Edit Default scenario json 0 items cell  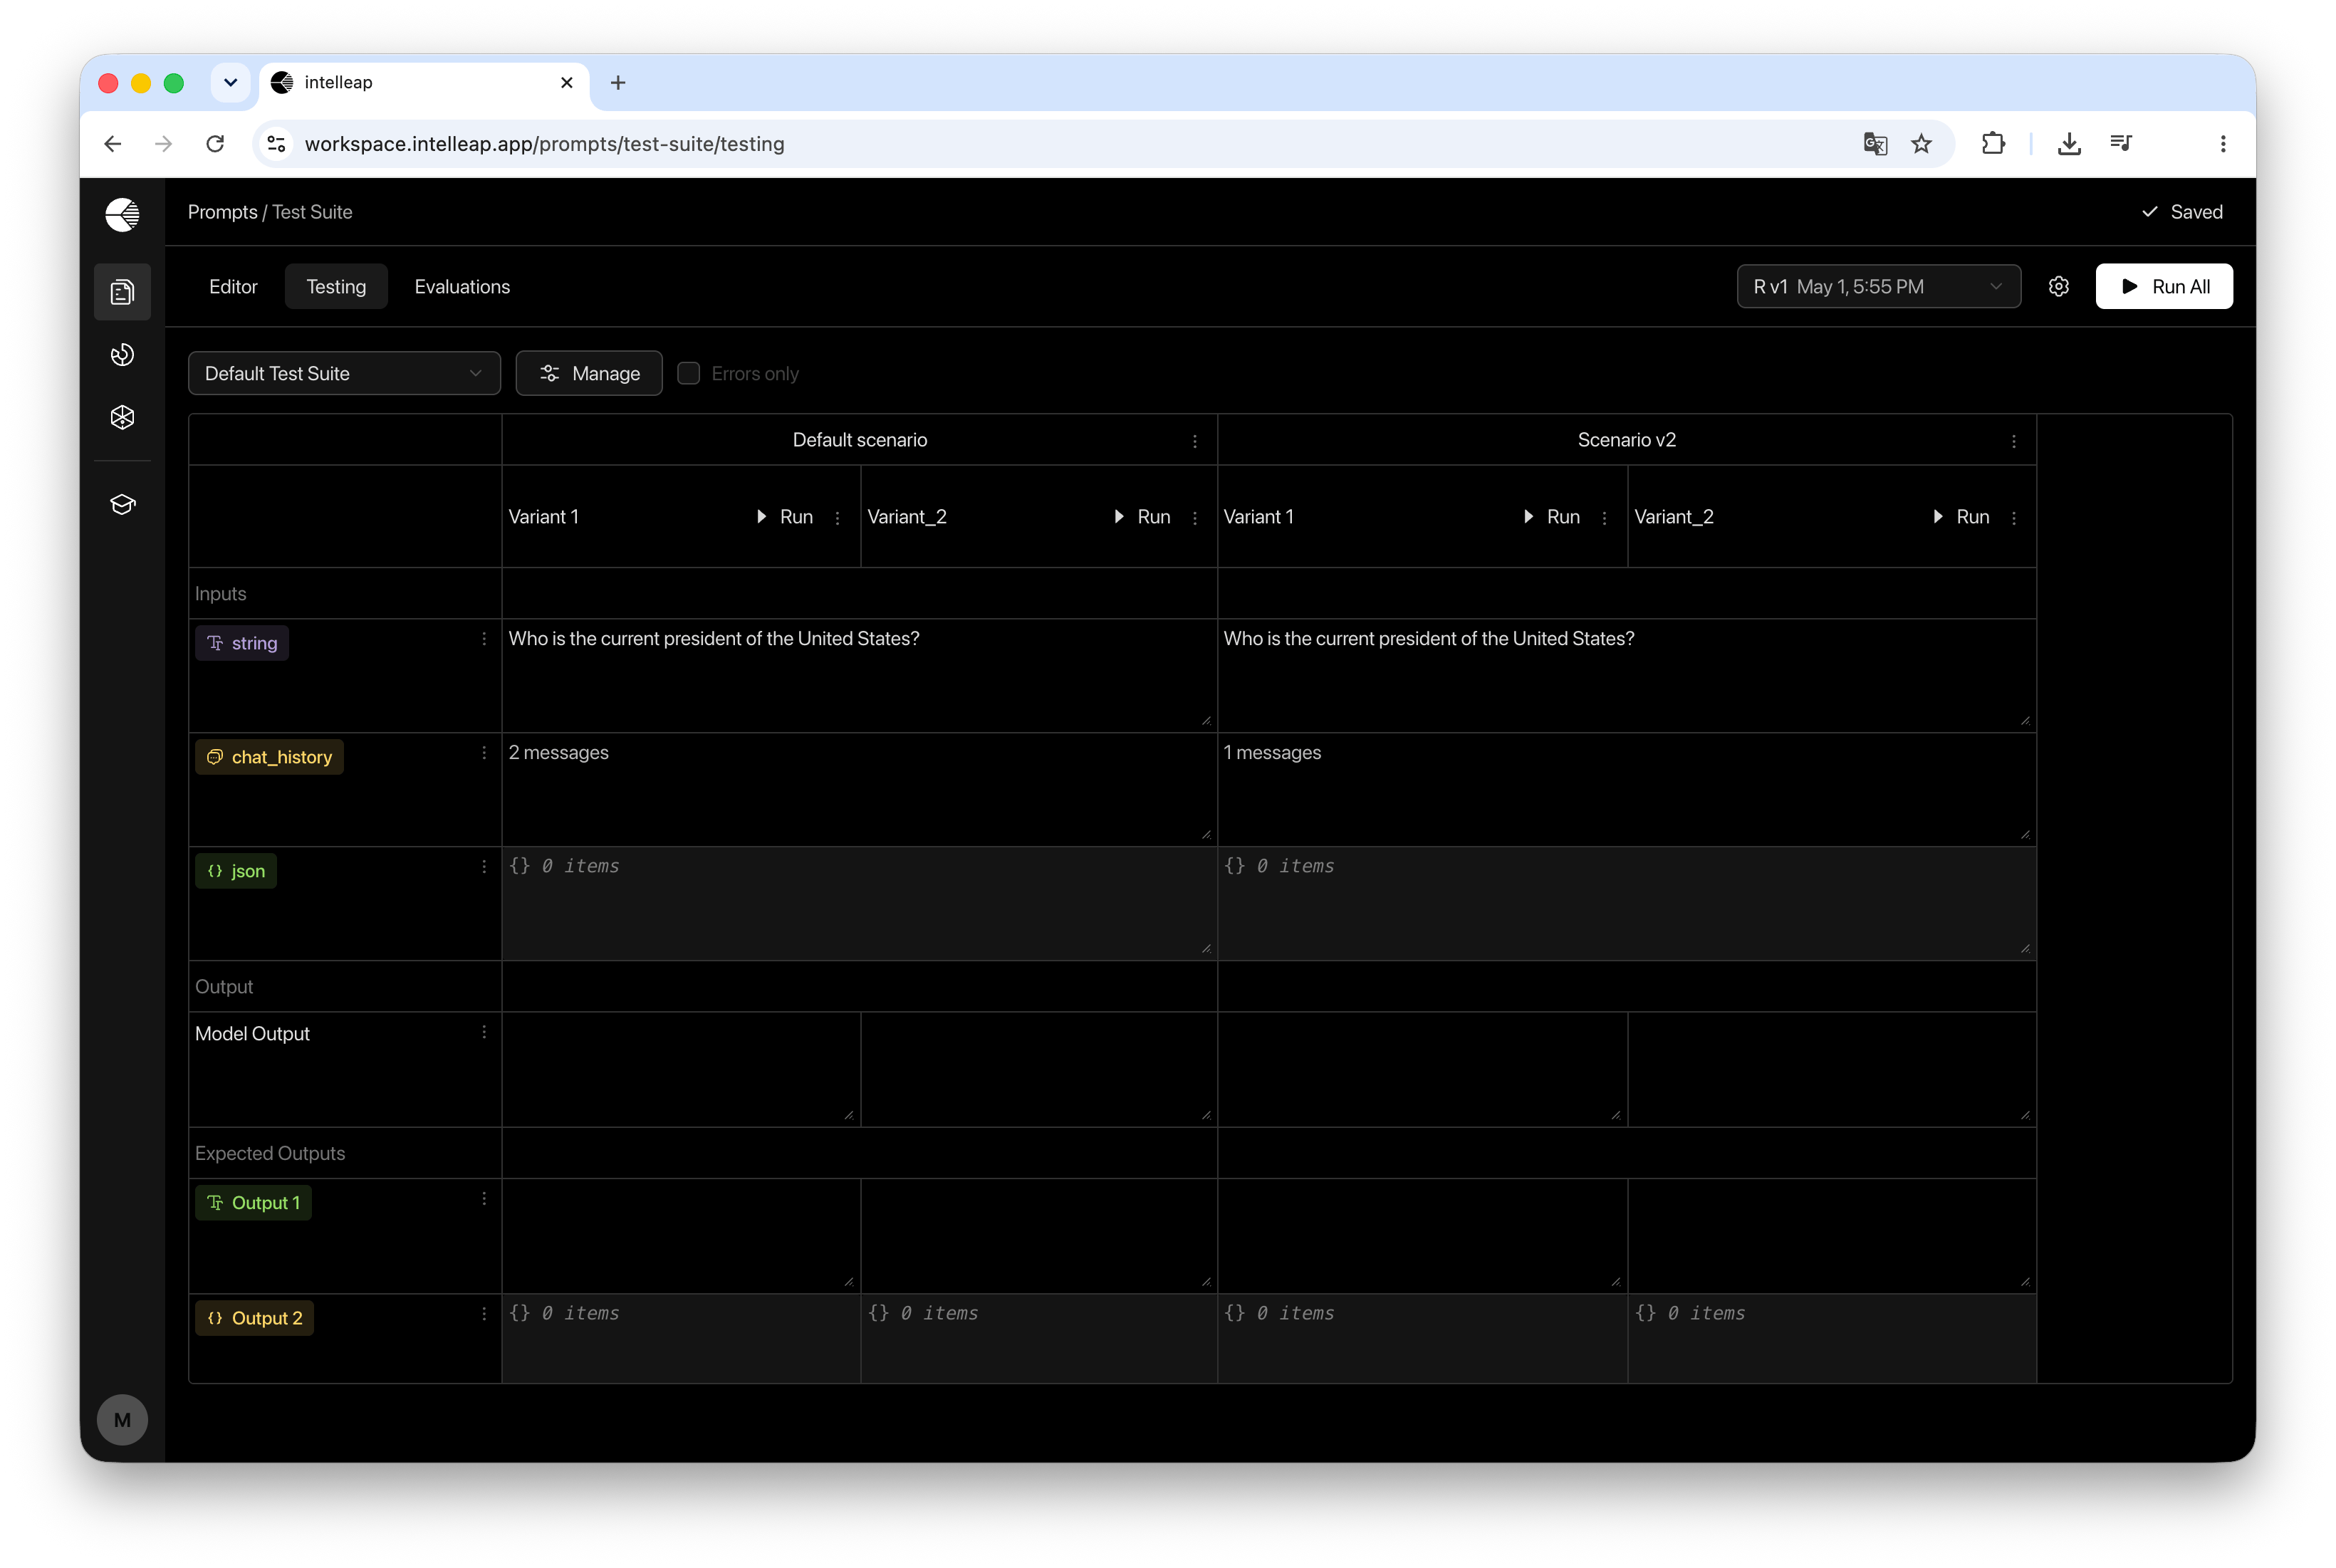click(x=859, y=904)
